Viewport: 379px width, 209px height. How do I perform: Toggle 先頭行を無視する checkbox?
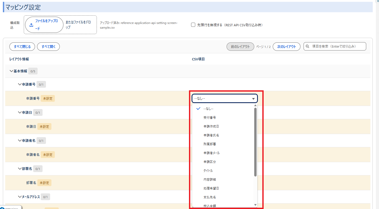pos(193,25)
